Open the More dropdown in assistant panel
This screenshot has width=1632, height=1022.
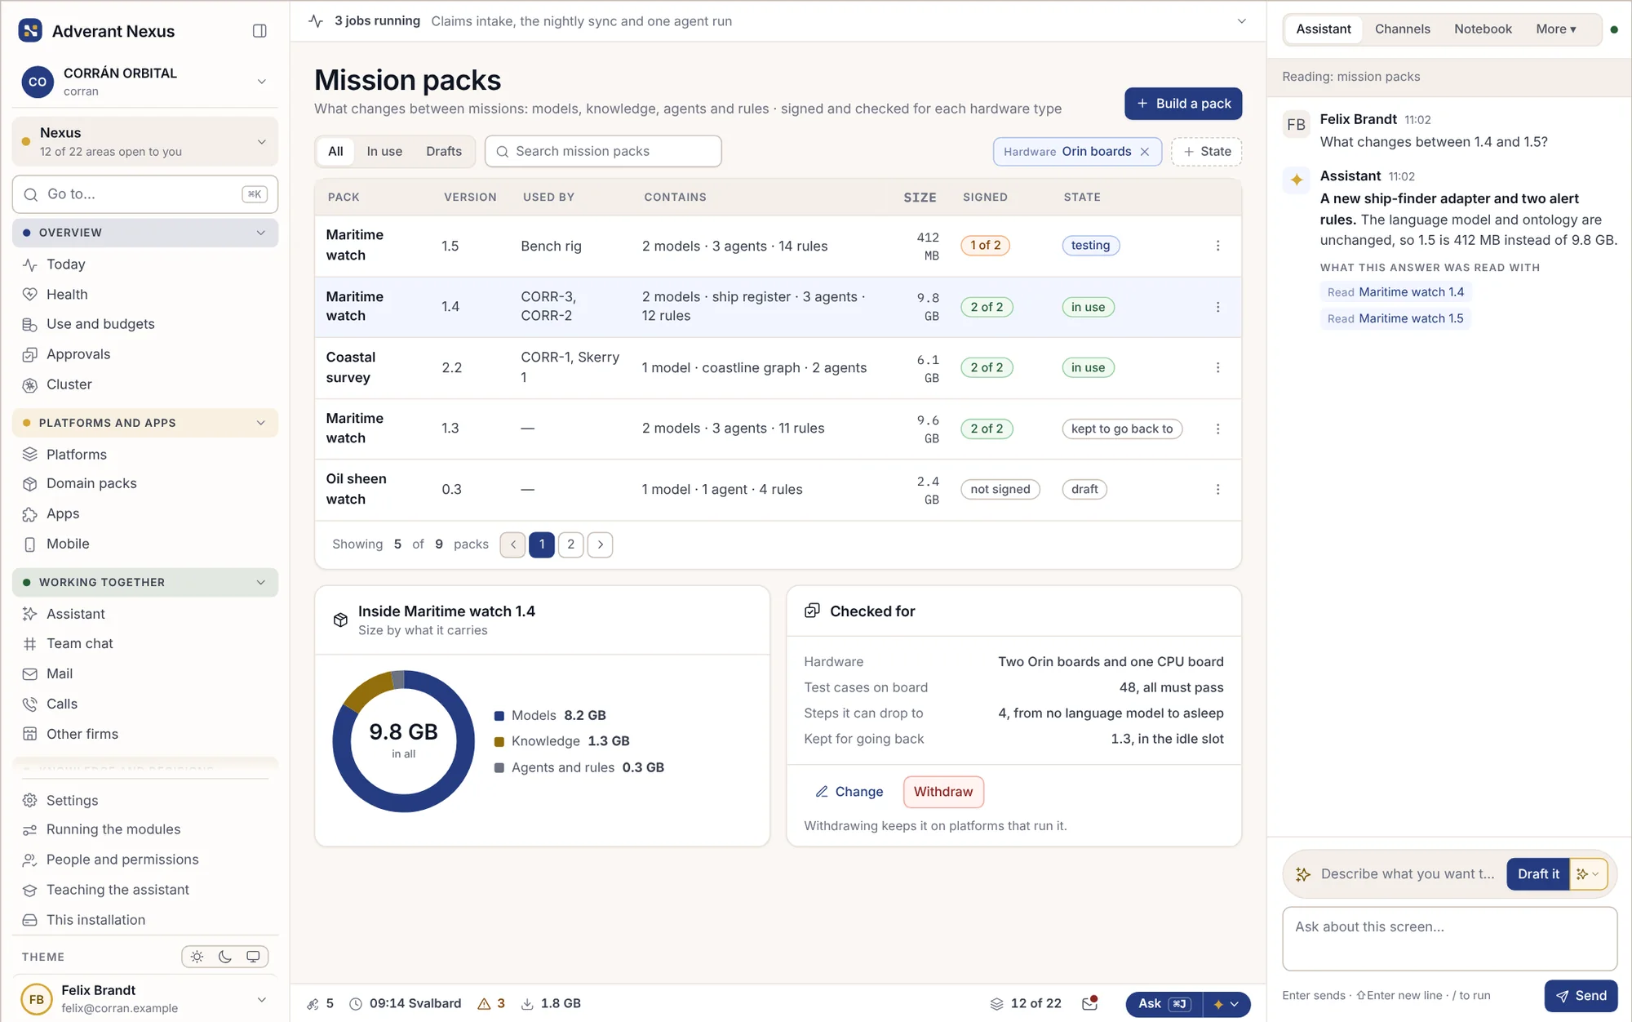click(1555, 29)
